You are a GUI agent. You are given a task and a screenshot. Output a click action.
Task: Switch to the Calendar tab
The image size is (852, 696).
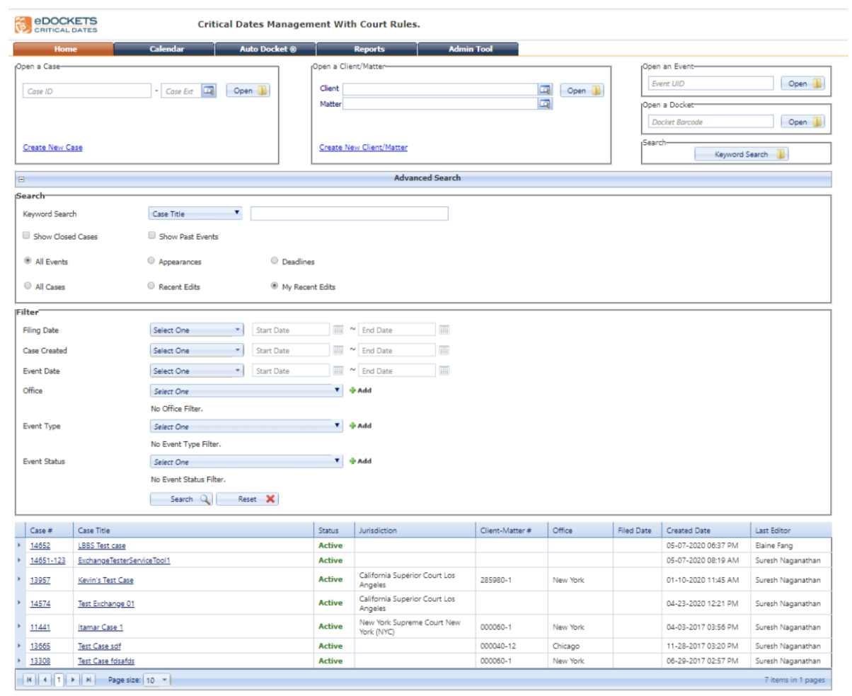point(166,48)
